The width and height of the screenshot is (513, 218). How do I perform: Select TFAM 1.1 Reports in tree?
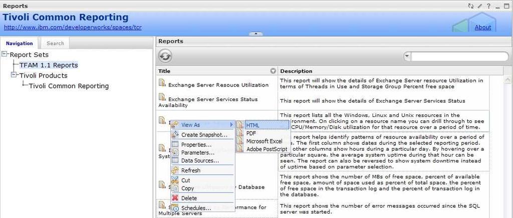[x=49, y=65]
